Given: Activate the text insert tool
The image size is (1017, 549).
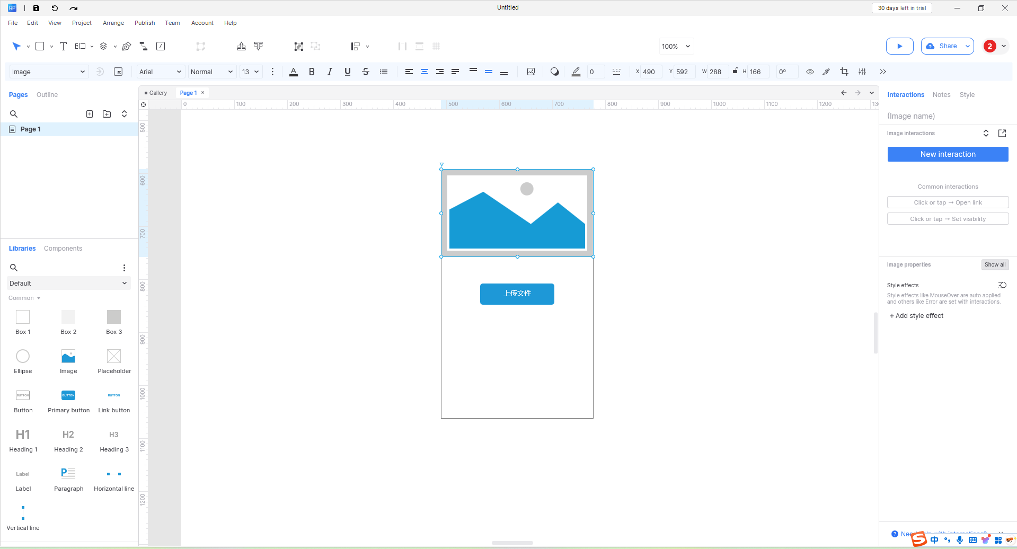Looking at the screenshot, I should [x=63, y=46].
